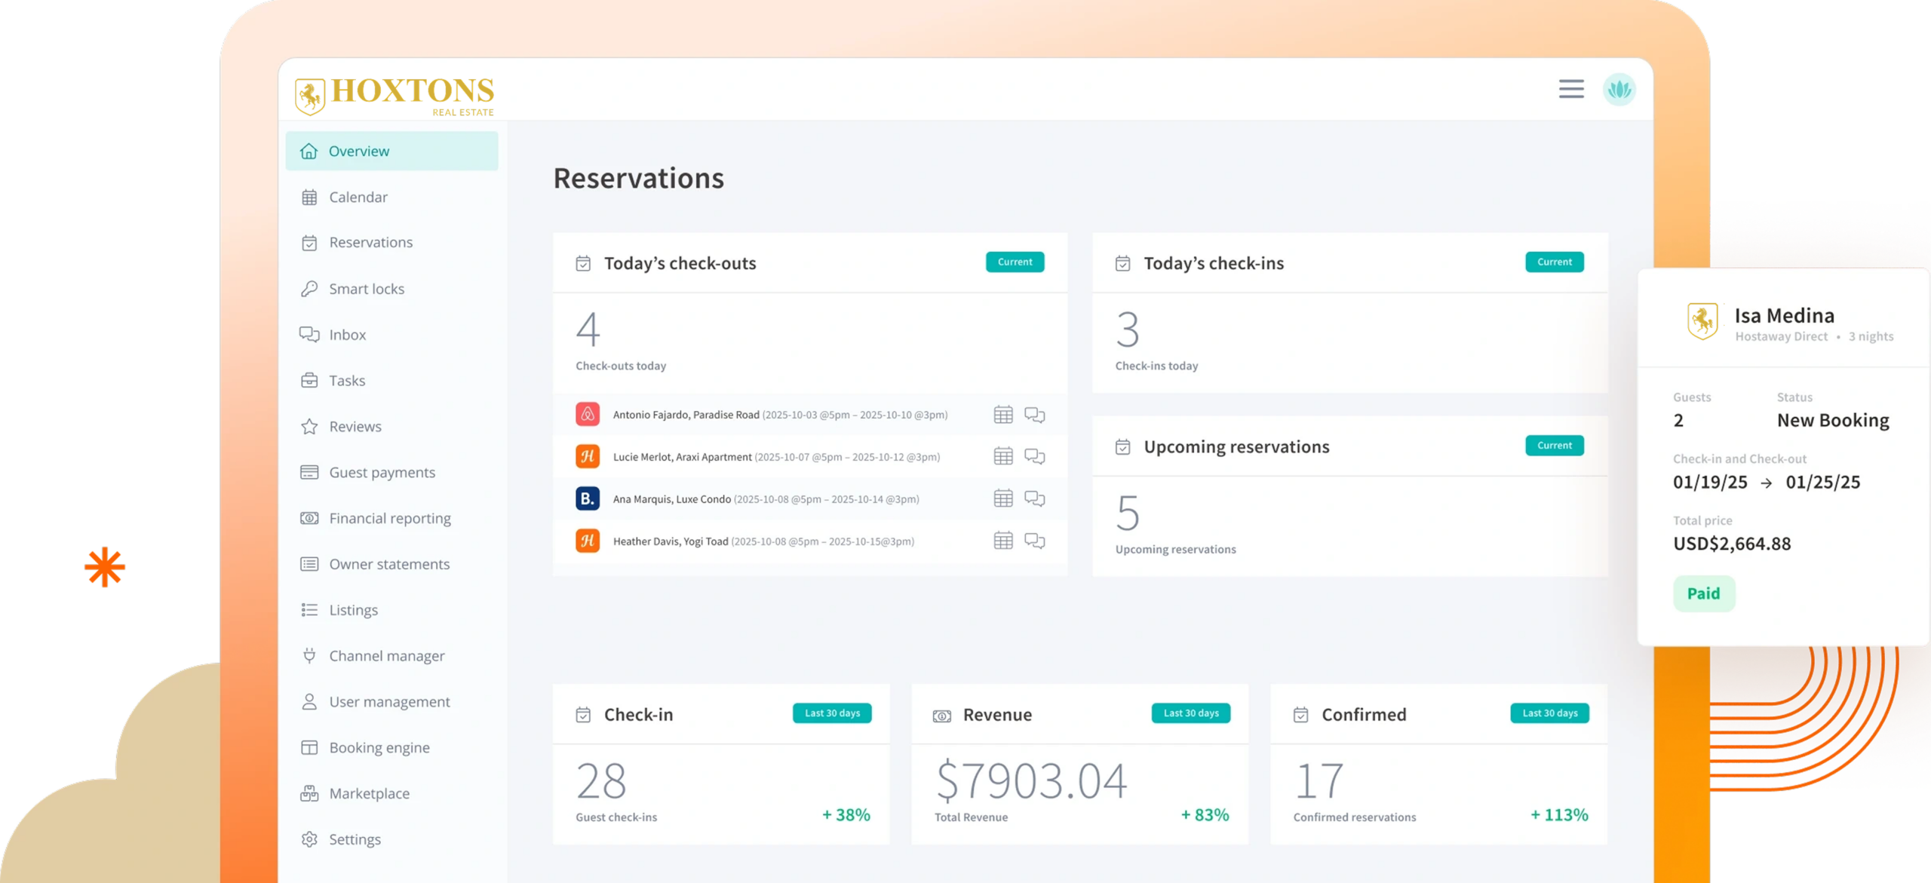Click Last 30 days on Check-in card
Viewport: 1931px width, 883px height.
coord(832,713)
